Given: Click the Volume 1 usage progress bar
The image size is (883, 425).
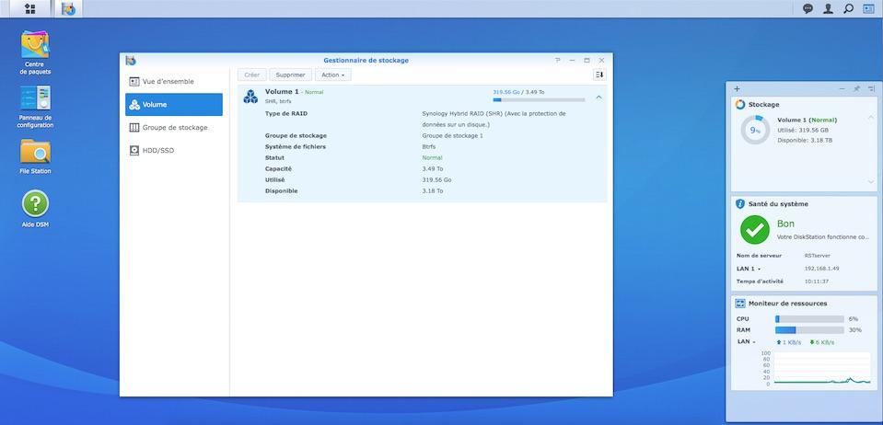Looking at the screenshot, I should [x=539, y=99].
